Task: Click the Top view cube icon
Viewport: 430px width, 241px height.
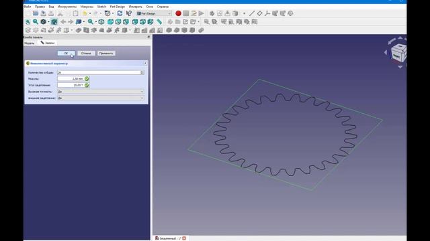Action: tap(118, 22)
